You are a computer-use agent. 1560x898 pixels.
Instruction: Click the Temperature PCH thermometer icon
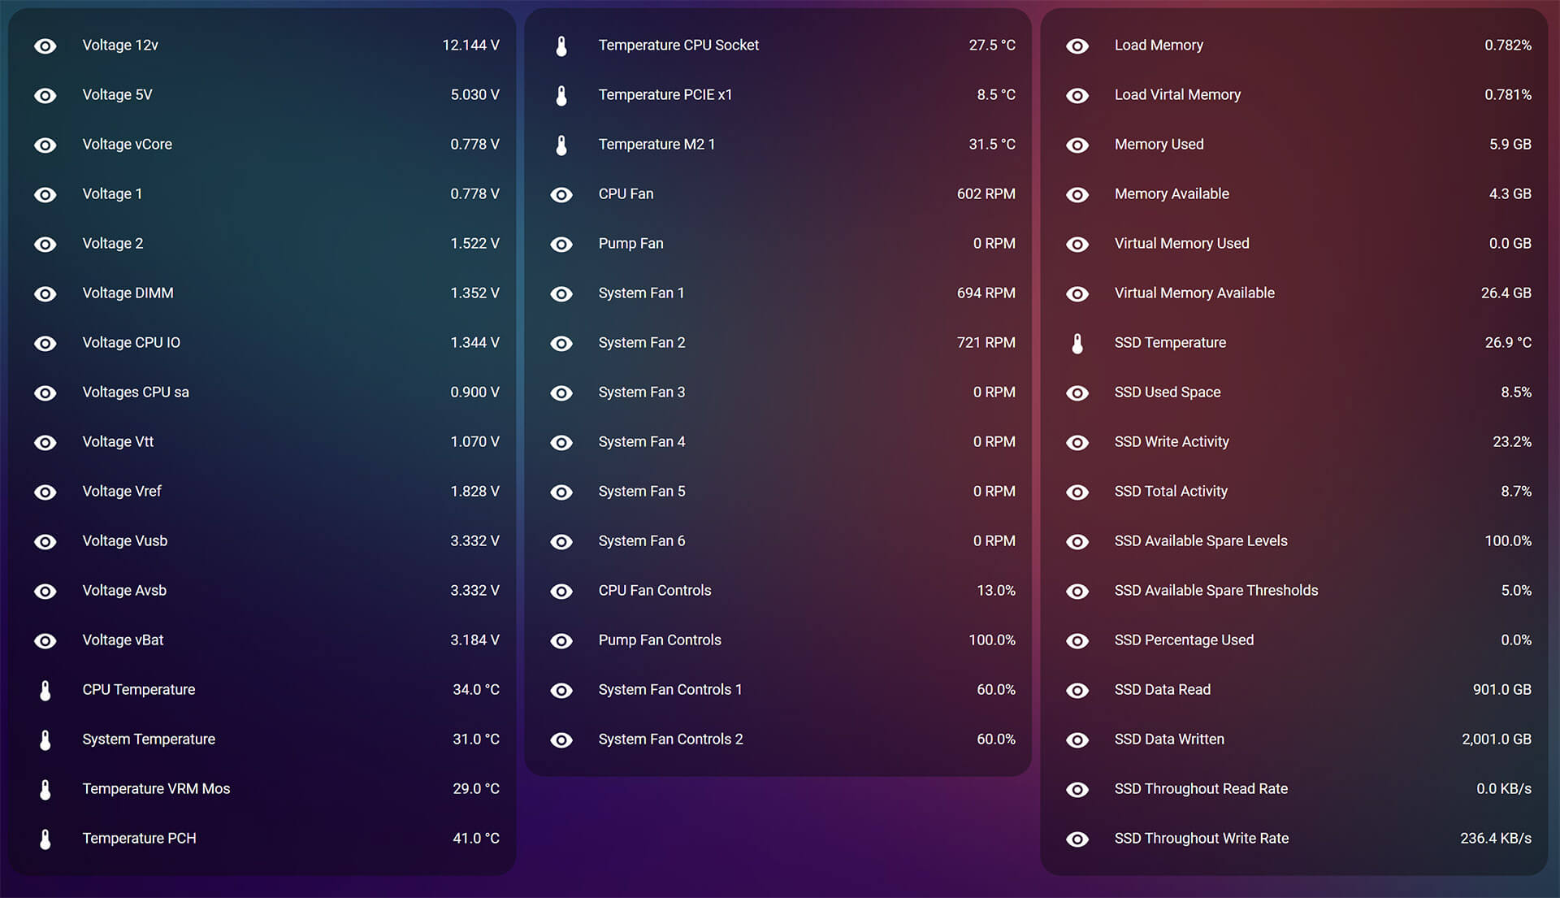click(x=45, y=839)
